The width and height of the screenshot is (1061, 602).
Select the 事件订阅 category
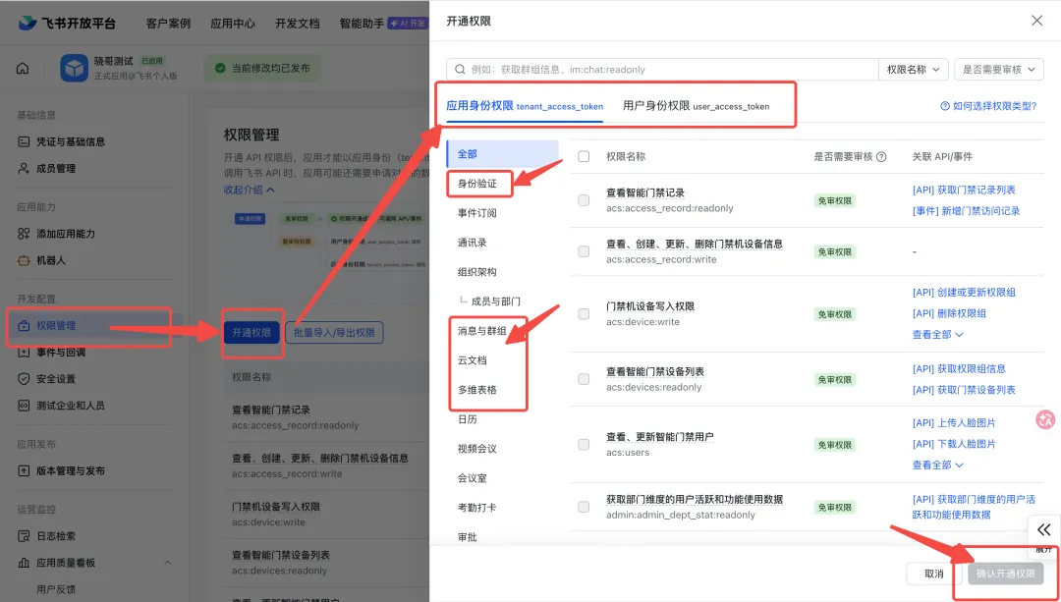[477, 213]
